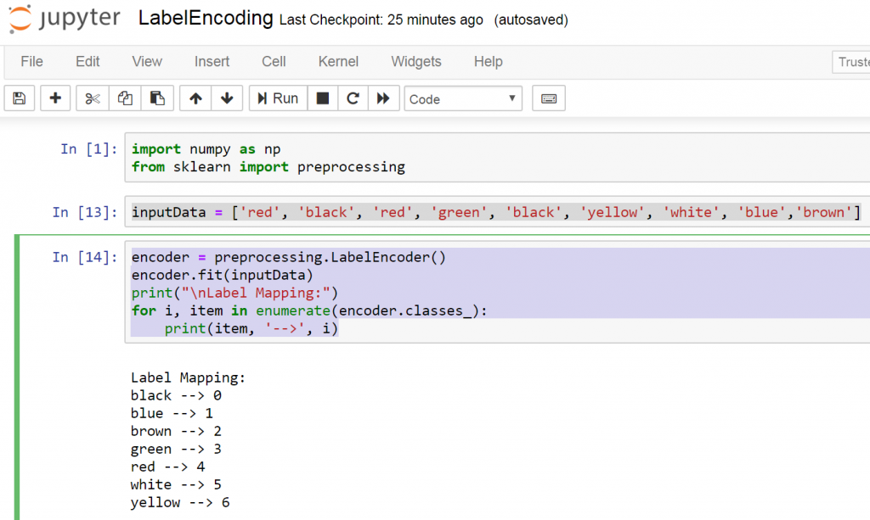The width and height of the screenshot is (870, 520).
Task: Click the Last Checkpoint status text
Action: point(381,20)
